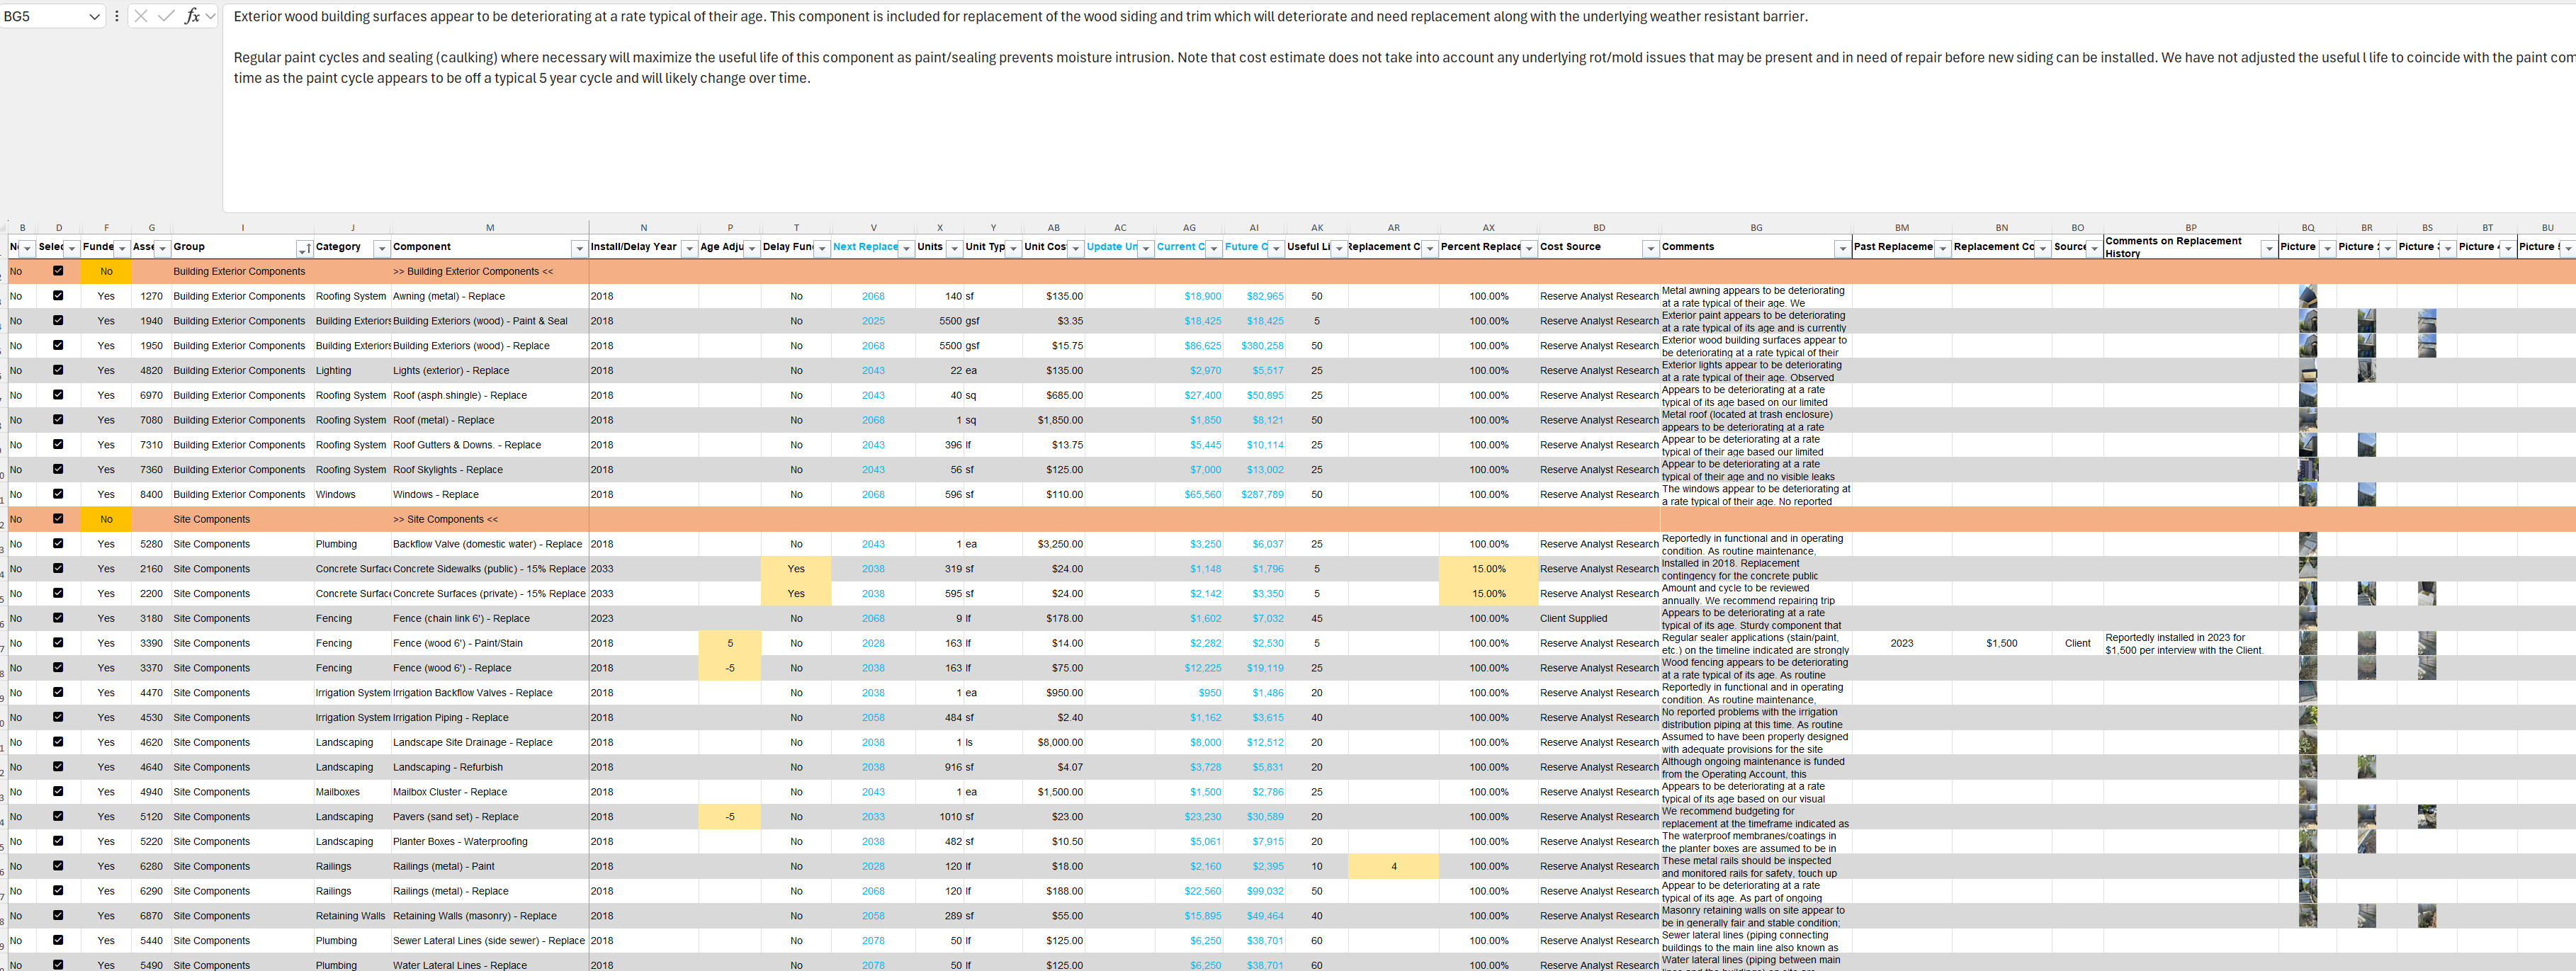Click the yellow Funded 'No' cell in first row
The image size is (2576, 971).
coord(106,271)
